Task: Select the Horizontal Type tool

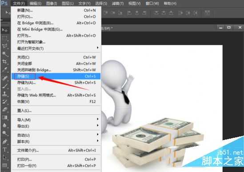Action: (x=5, y=149)
